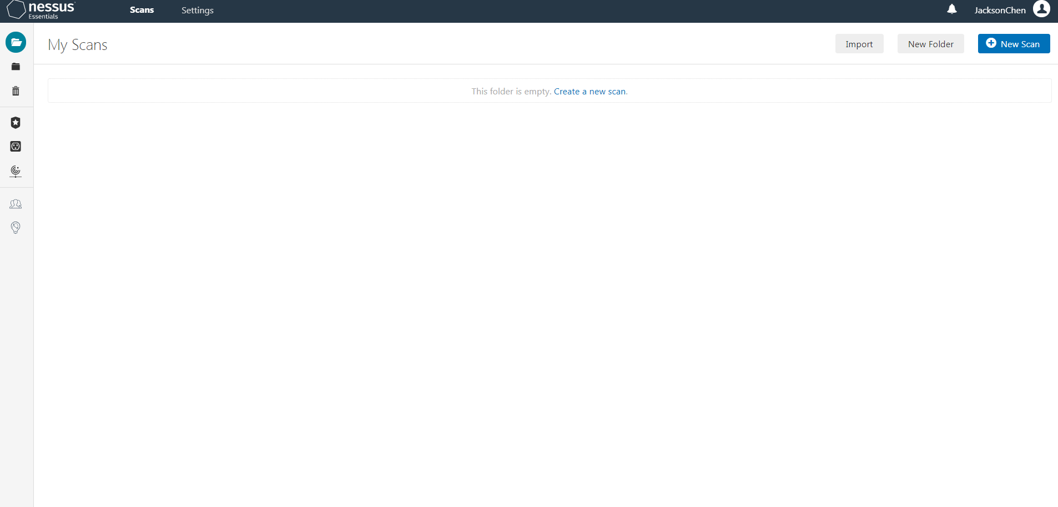This screenshot has width=1058, height=507.
Task: Follow the 'Create a new scan' link
Action: [590, 92]
